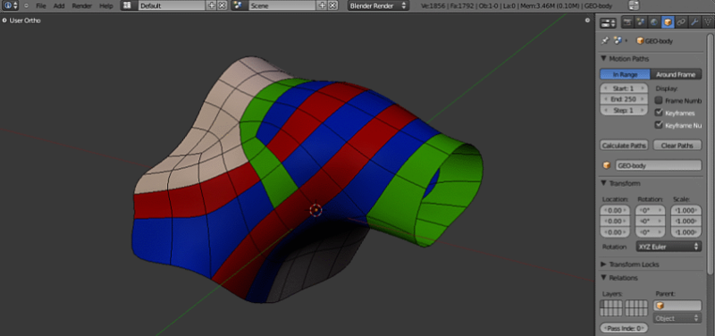
Task: Click the Calculate Paths button
Action: pos(624,146)
